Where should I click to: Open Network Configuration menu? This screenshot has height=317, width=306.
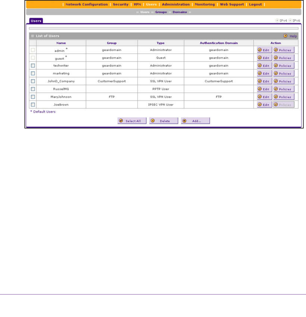coord(86,5)
